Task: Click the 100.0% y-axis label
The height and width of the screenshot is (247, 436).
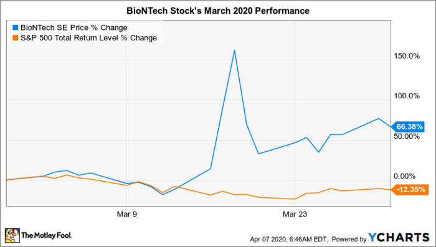Action: pos(407,96)
